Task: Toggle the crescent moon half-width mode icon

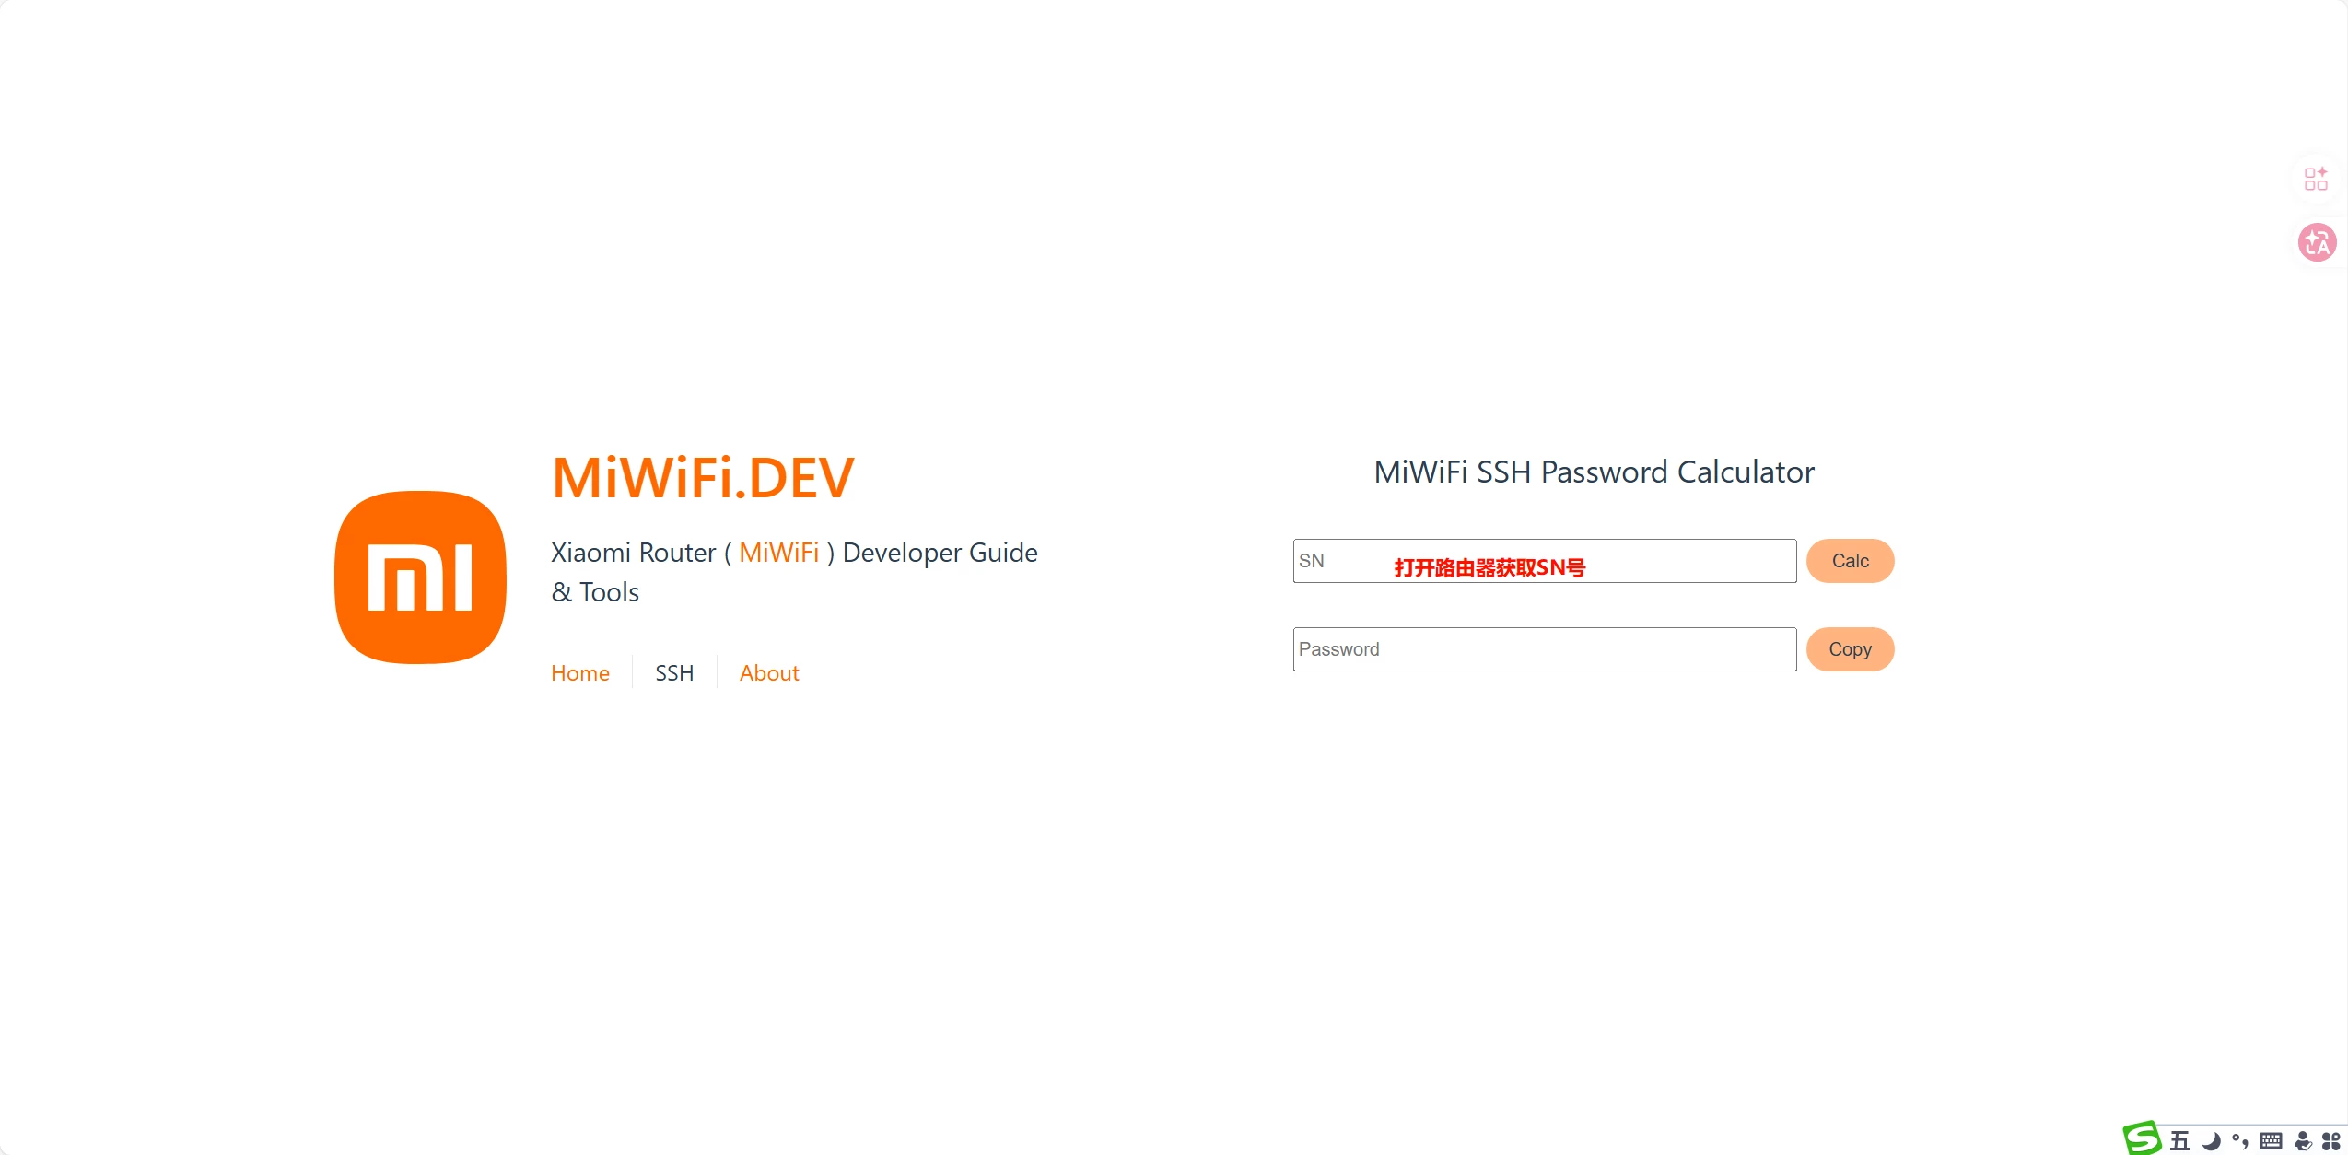Action: [2211, 1141]
